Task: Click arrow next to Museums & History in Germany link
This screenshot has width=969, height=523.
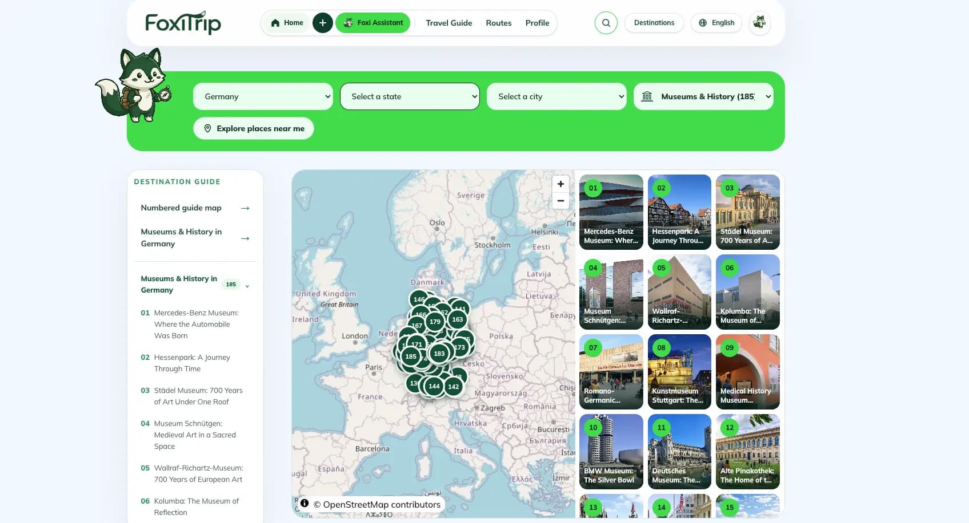Action: [245, 238]
